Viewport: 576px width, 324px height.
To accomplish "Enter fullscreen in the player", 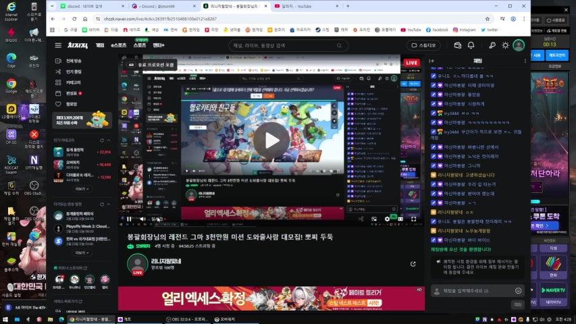I will pyautogui.click(x=414, y=219).
